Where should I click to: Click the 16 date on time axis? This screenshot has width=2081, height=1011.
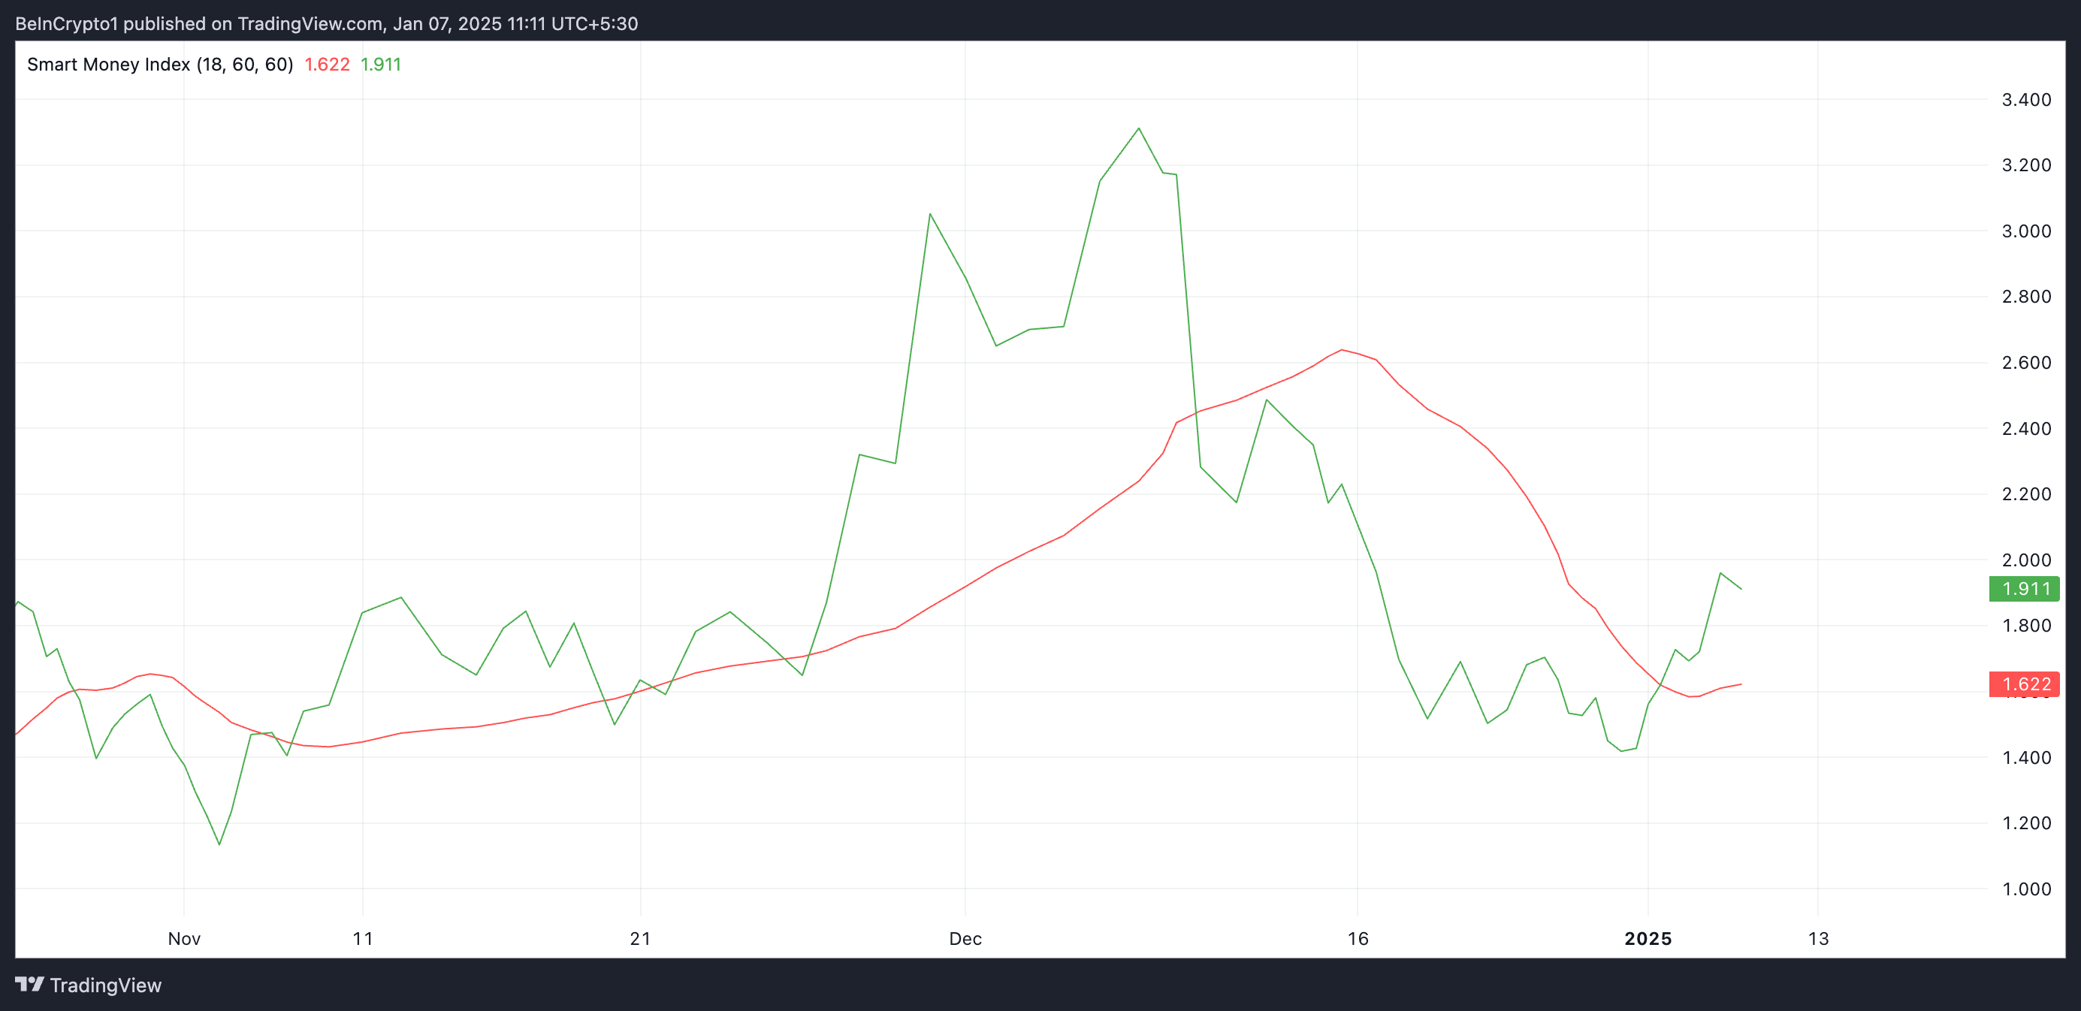coord(1358,938)
